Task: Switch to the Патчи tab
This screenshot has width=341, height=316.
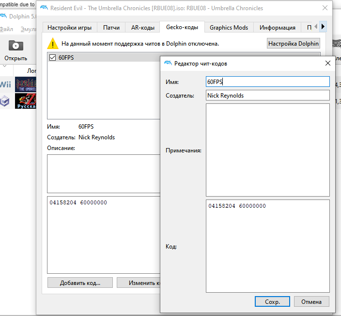Action: pyautogui.click(x=111, y=28)
